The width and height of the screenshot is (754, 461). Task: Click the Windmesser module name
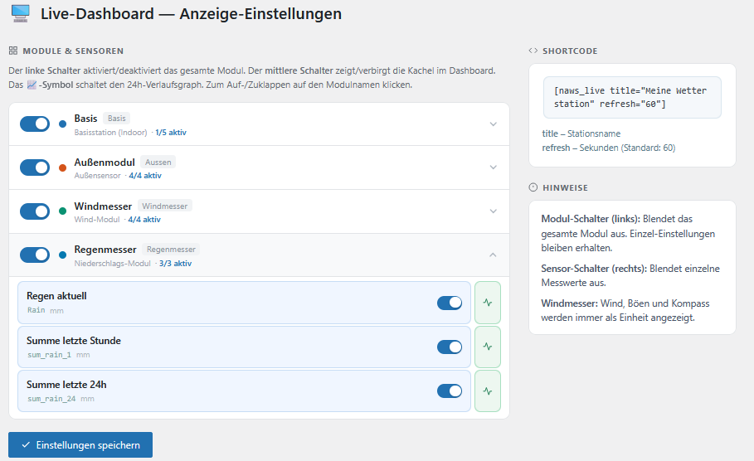(104, 206)
